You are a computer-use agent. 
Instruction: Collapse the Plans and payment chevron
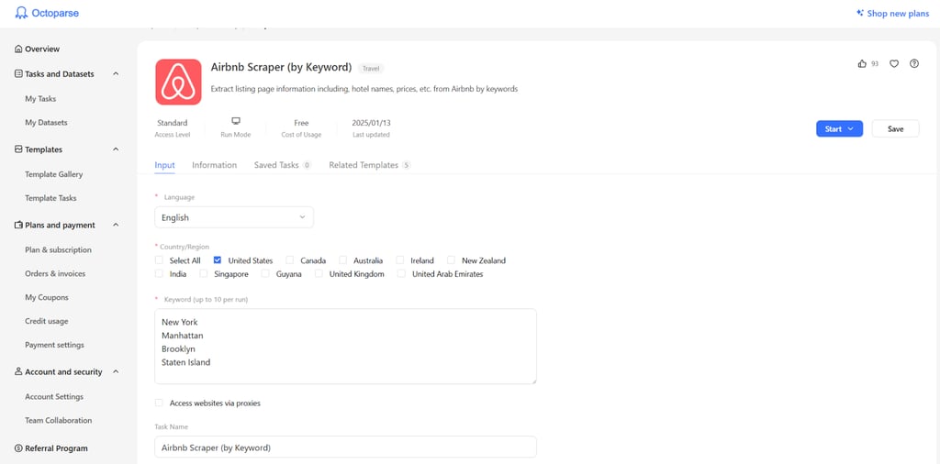pyautogui.click(x=116, y=225)
